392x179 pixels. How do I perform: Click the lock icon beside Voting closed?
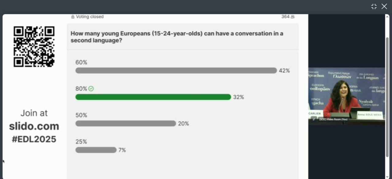pos(73,17)
